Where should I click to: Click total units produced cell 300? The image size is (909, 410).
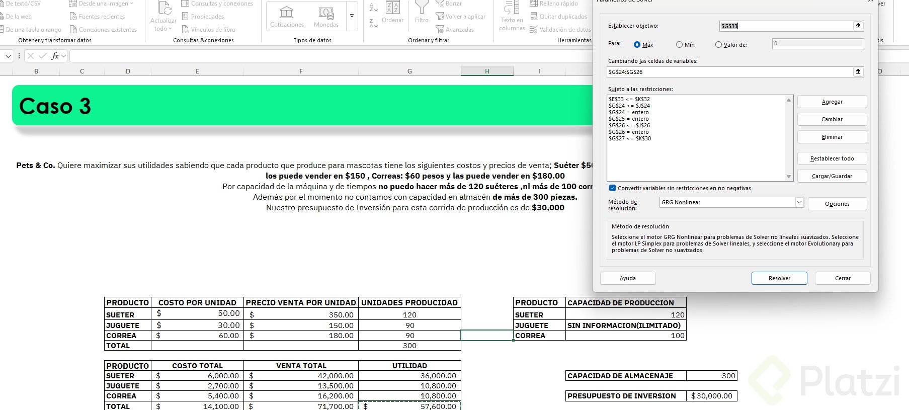tap(409, 346)
